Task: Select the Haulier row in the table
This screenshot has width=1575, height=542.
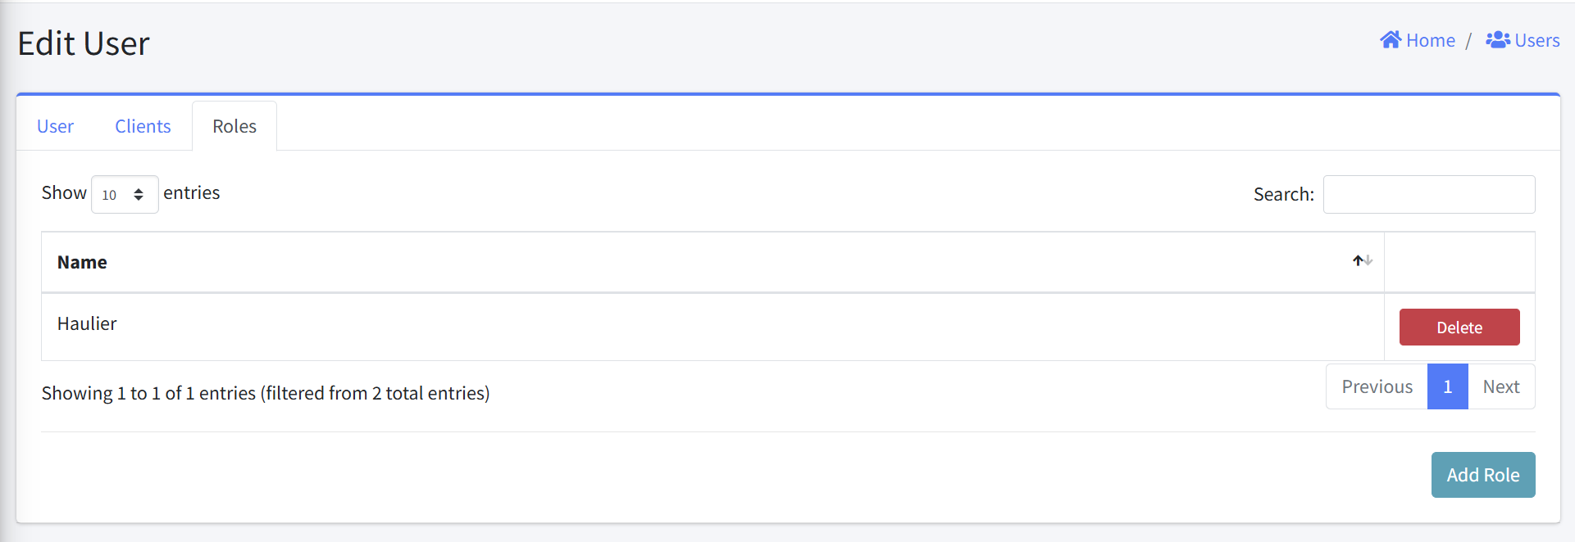Action: coord(712,327)
